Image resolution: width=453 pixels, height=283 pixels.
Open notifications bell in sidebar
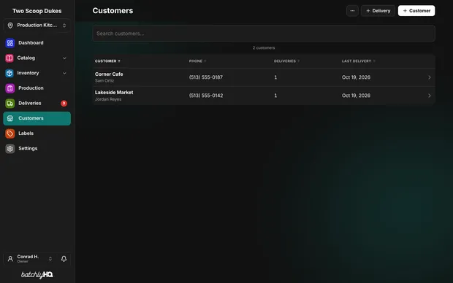tap(64, 259)
